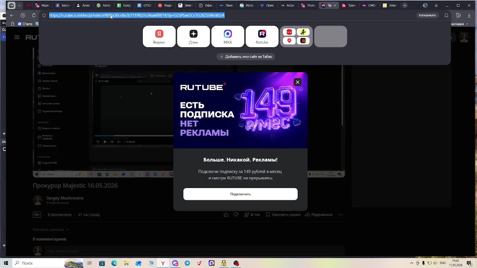Screen dimensions: 477x268
Task: Click Добавить этот сайт на Табло
Action: 246,57
